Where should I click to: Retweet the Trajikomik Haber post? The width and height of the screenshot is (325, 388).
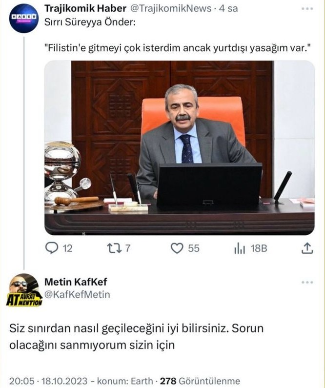[x=114, y=248]
